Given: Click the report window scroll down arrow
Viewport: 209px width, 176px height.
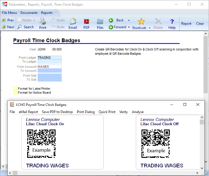Looking at the screenshot, I should point(202,168).
